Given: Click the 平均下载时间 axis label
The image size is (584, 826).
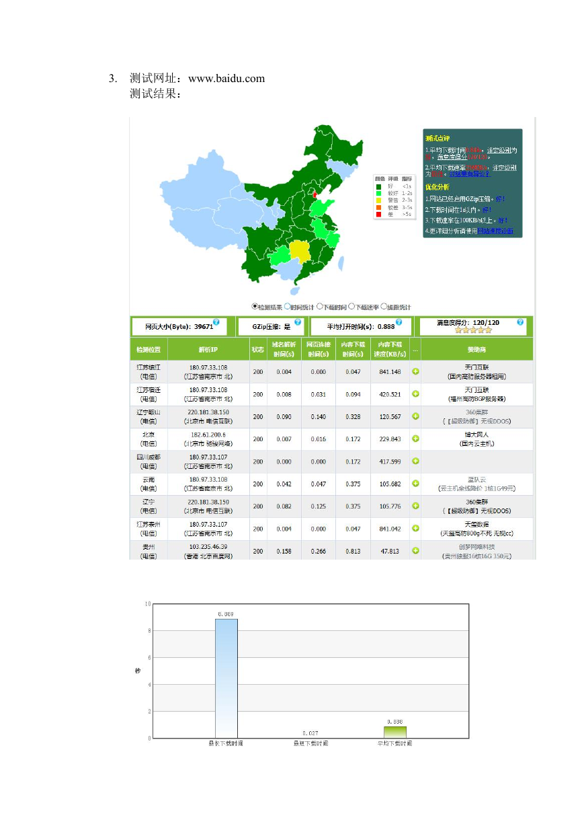Looking at the screenshot, I should tap(395, 743).
